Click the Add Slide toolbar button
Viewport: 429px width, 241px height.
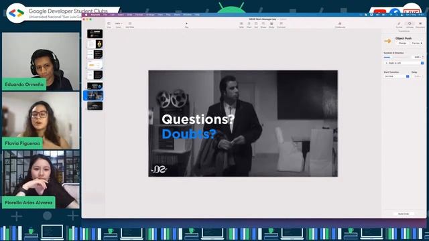(129, 25)
